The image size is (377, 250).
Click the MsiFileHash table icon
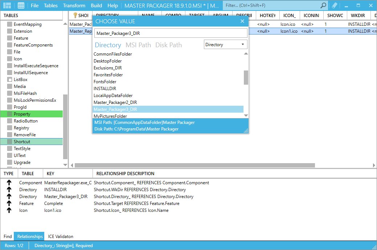coord(10,93)
